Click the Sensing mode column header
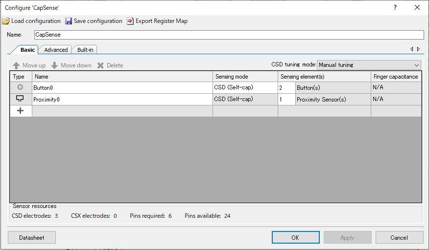The image size is (429, 250). pyautogui.click(x=245, y=77)
